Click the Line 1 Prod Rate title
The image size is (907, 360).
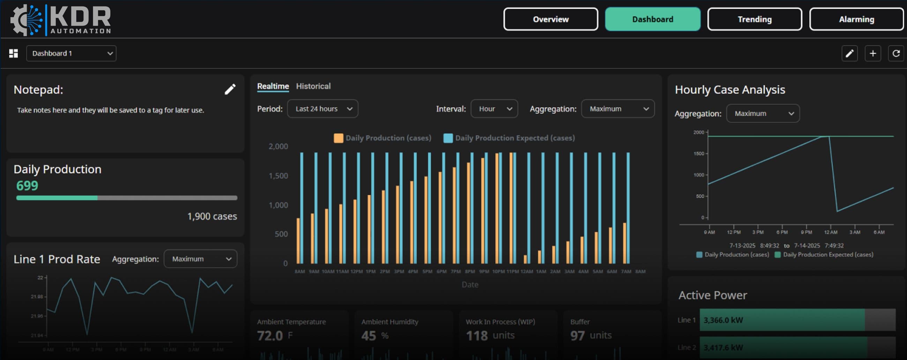coord(57,259)
